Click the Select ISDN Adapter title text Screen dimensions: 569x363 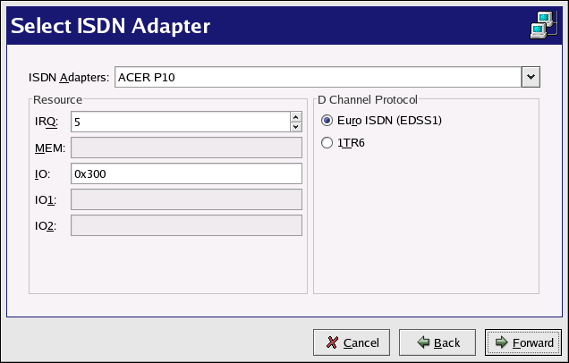(x=110, y=26)
